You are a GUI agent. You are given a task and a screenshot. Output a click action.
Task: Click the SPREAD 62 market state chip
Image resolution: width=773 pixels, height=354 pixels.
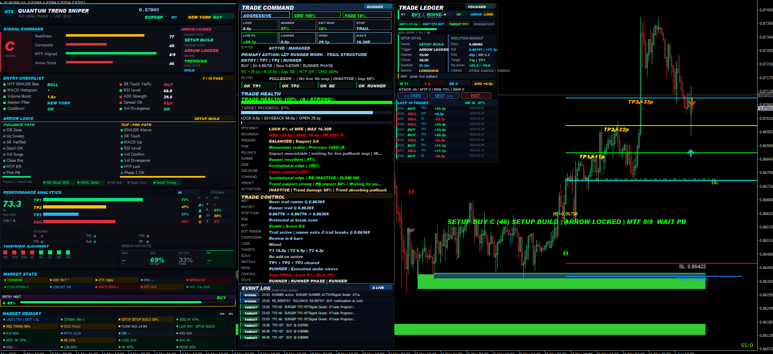pyautogui.click(x=207, y=280)
